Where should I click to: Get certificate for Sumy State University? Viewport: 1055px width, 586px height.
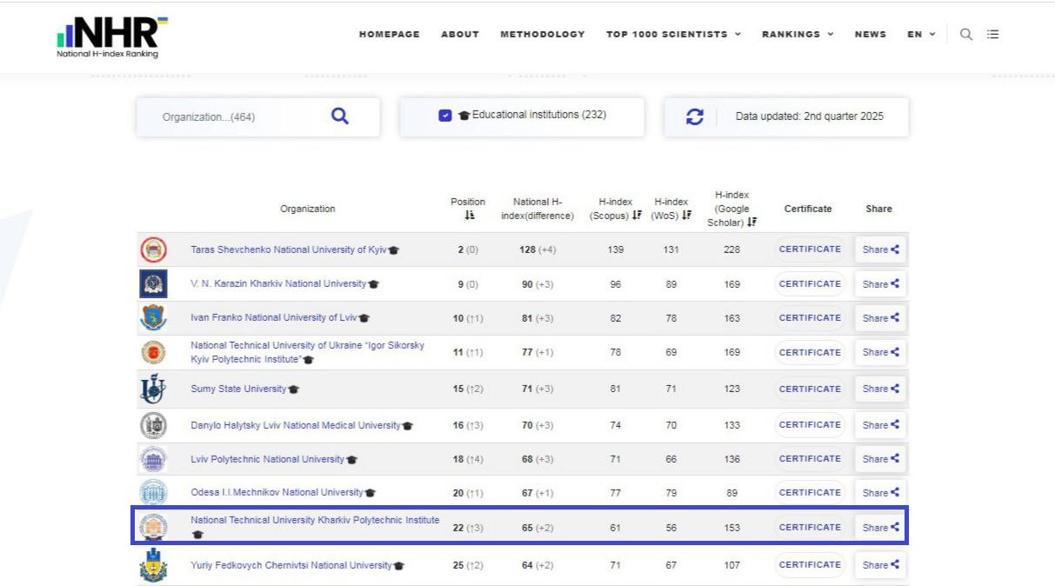[x=810, y=389]
